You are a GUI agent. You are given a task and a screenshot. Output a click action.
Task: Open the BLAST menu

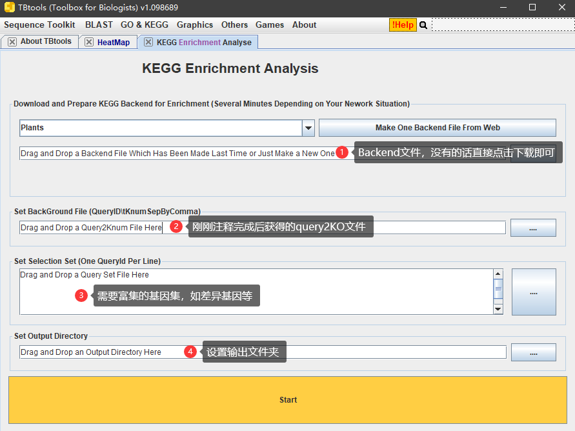[99, 25]
